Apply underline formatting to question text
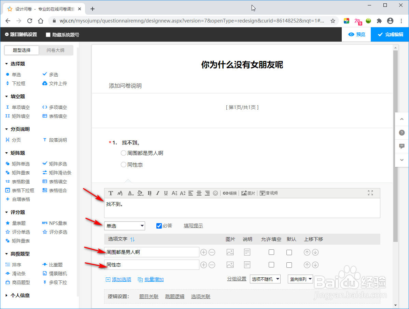The width and height of the screenshot is (409, 309). (x=166, y=193)
